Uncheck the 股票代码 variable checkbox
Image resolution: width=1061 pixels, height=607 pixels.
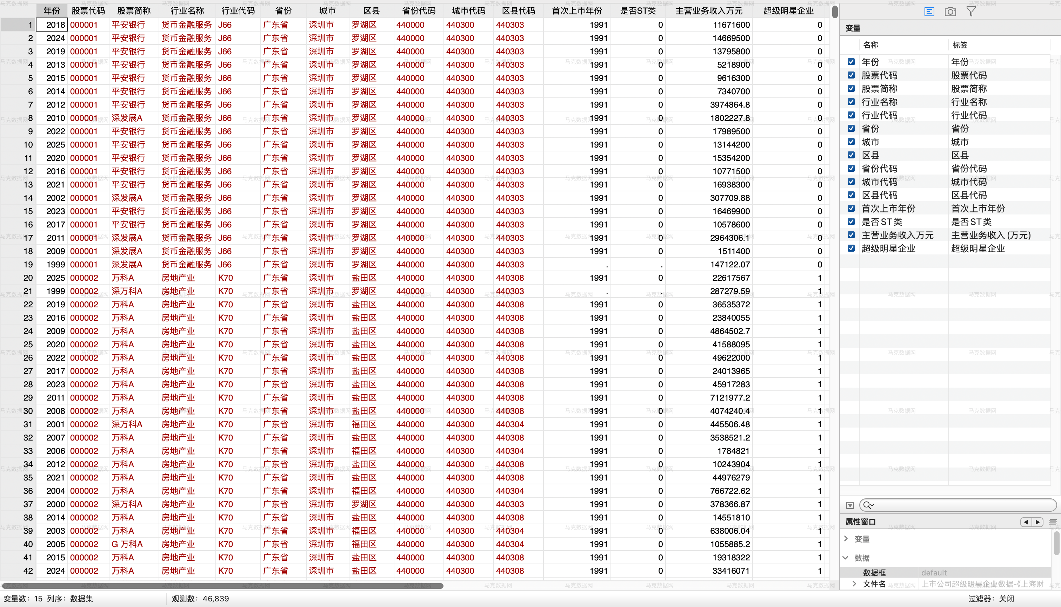[851, 75]
